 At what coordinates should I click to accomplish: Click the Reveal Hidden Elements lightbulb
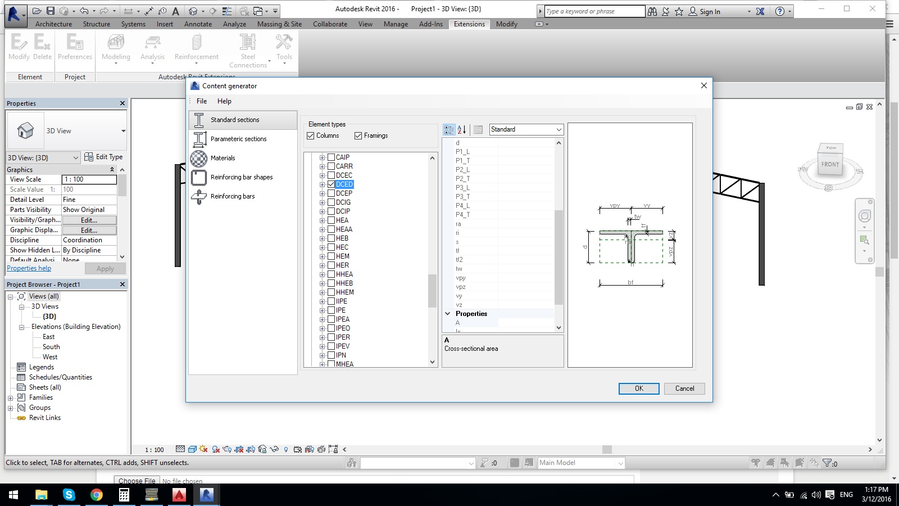pyautogui.click(x=286, y=450)
